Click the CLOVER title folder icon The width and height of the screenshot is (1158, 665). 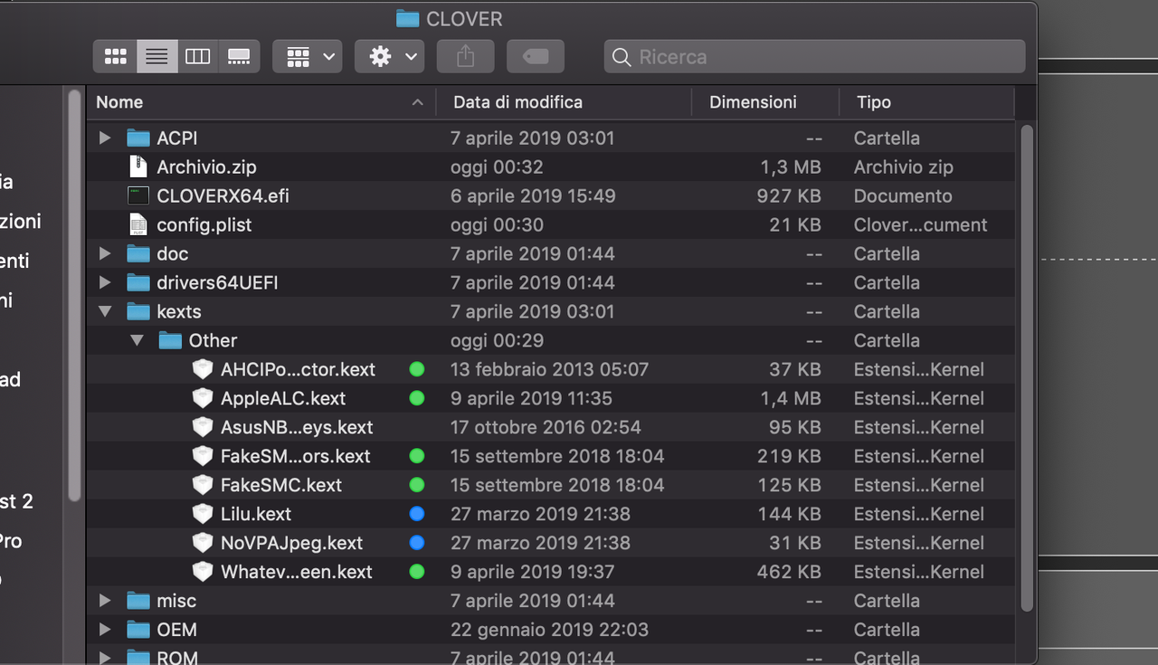pyautogui.click(x=408, y=18)
